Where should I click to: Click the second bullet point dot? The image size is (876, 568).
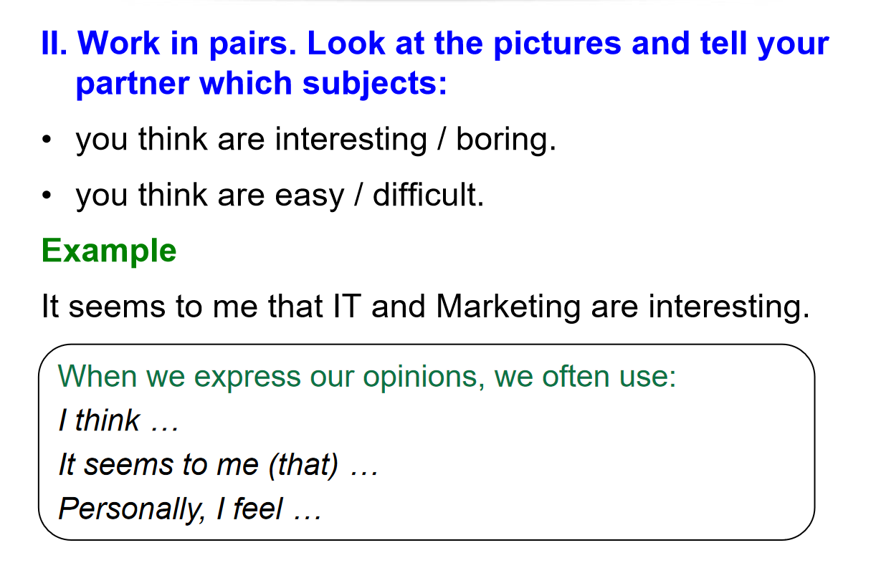(x=47, y=196)
